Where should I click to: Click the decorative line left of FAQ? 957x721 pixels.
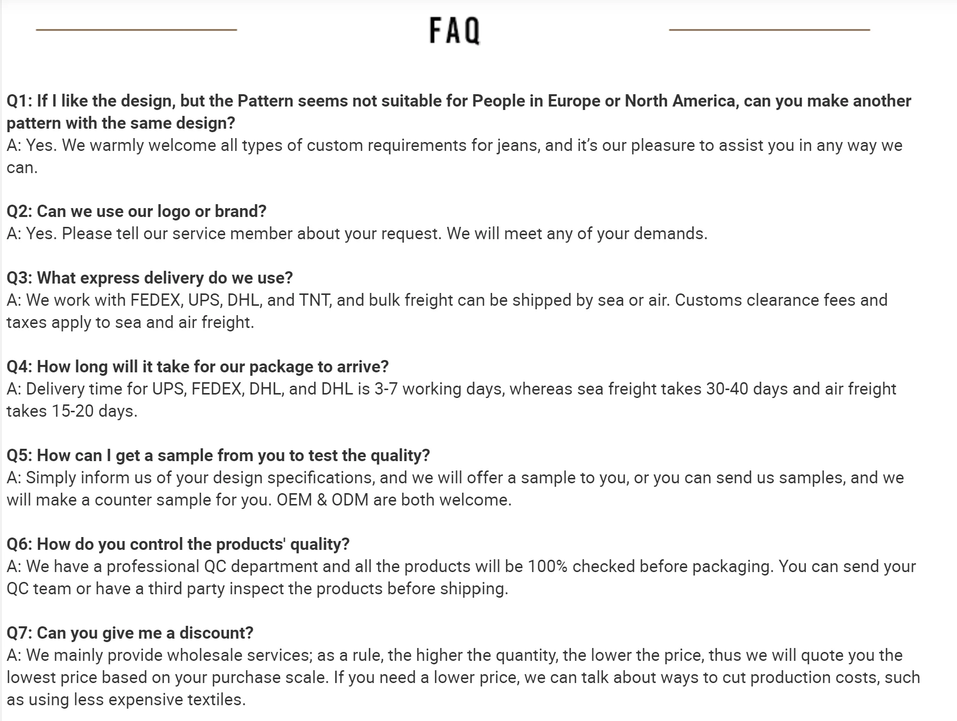tap(136, 30)
